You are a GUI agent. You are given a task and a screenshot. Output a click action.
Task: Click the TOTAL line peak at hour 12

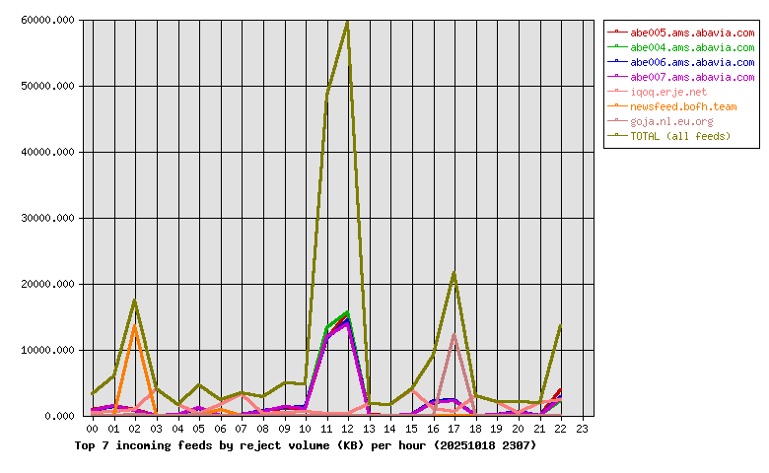[x=348, y=23]
